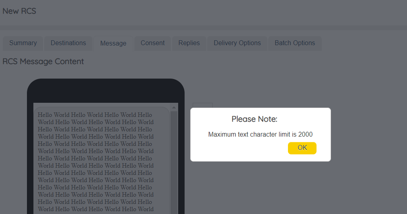Screen dimensions: 407x214
Task: Click the divider bar under the page title
Action: point(203,28)
